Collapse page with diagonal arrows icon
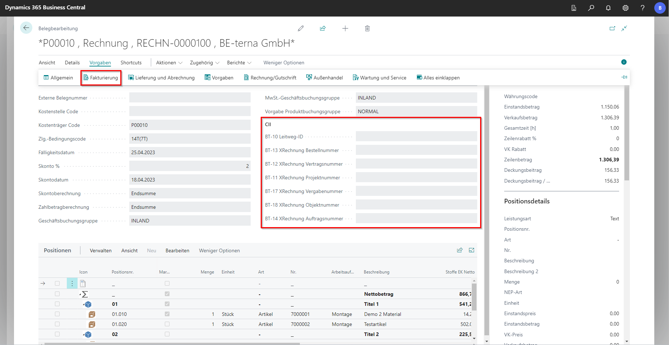This screenshot has height=345, width=669. pos(624,28)
